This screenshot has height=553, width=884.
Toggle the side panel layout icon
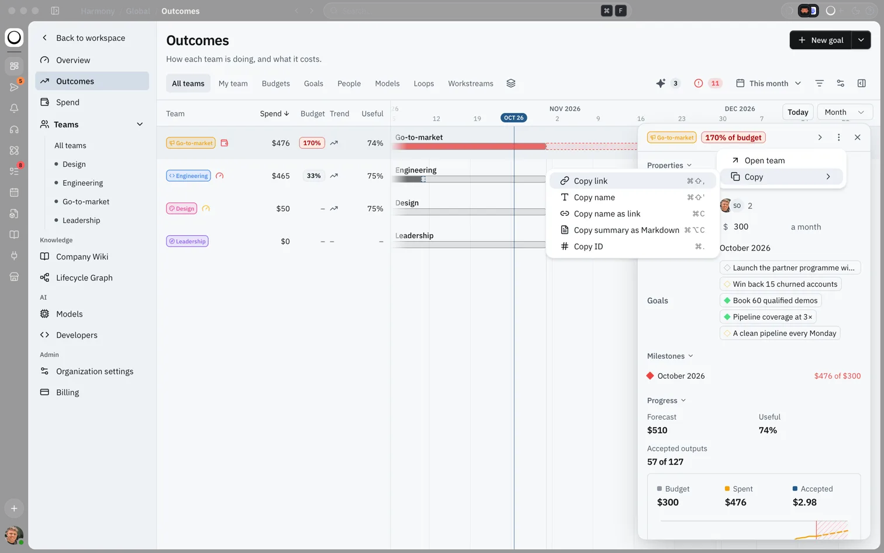(861, 83)
